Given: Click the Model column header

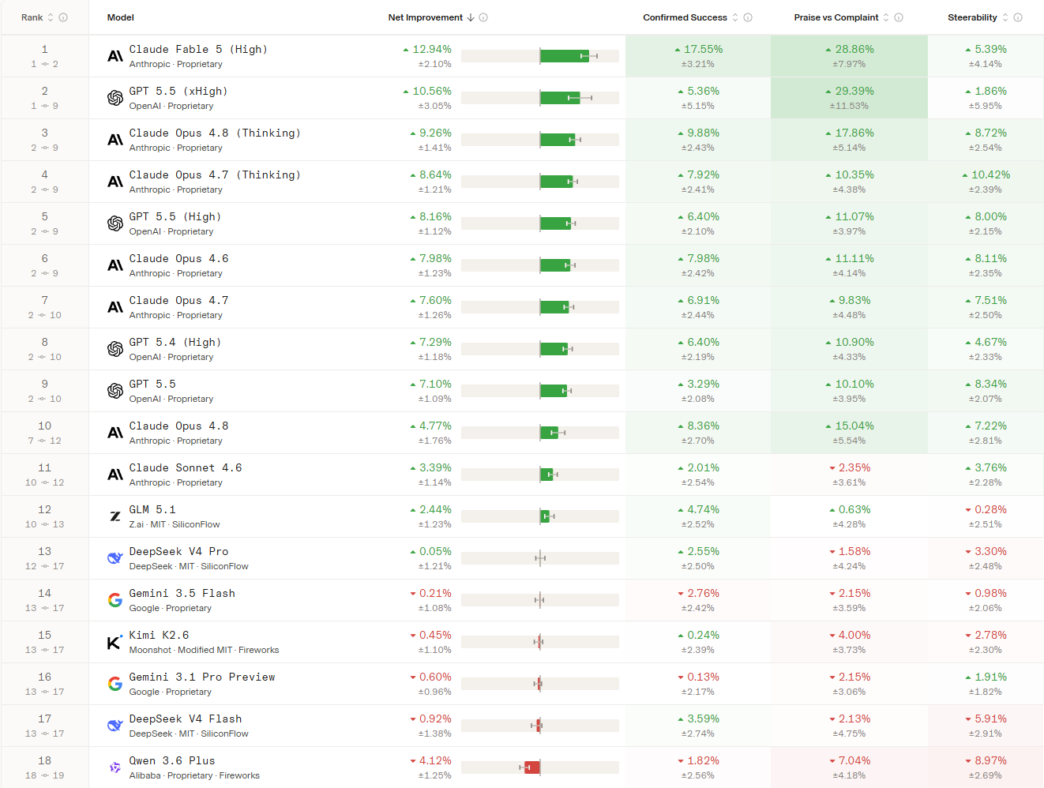Looking at the screenshot, I should click(x=121, y=17).
